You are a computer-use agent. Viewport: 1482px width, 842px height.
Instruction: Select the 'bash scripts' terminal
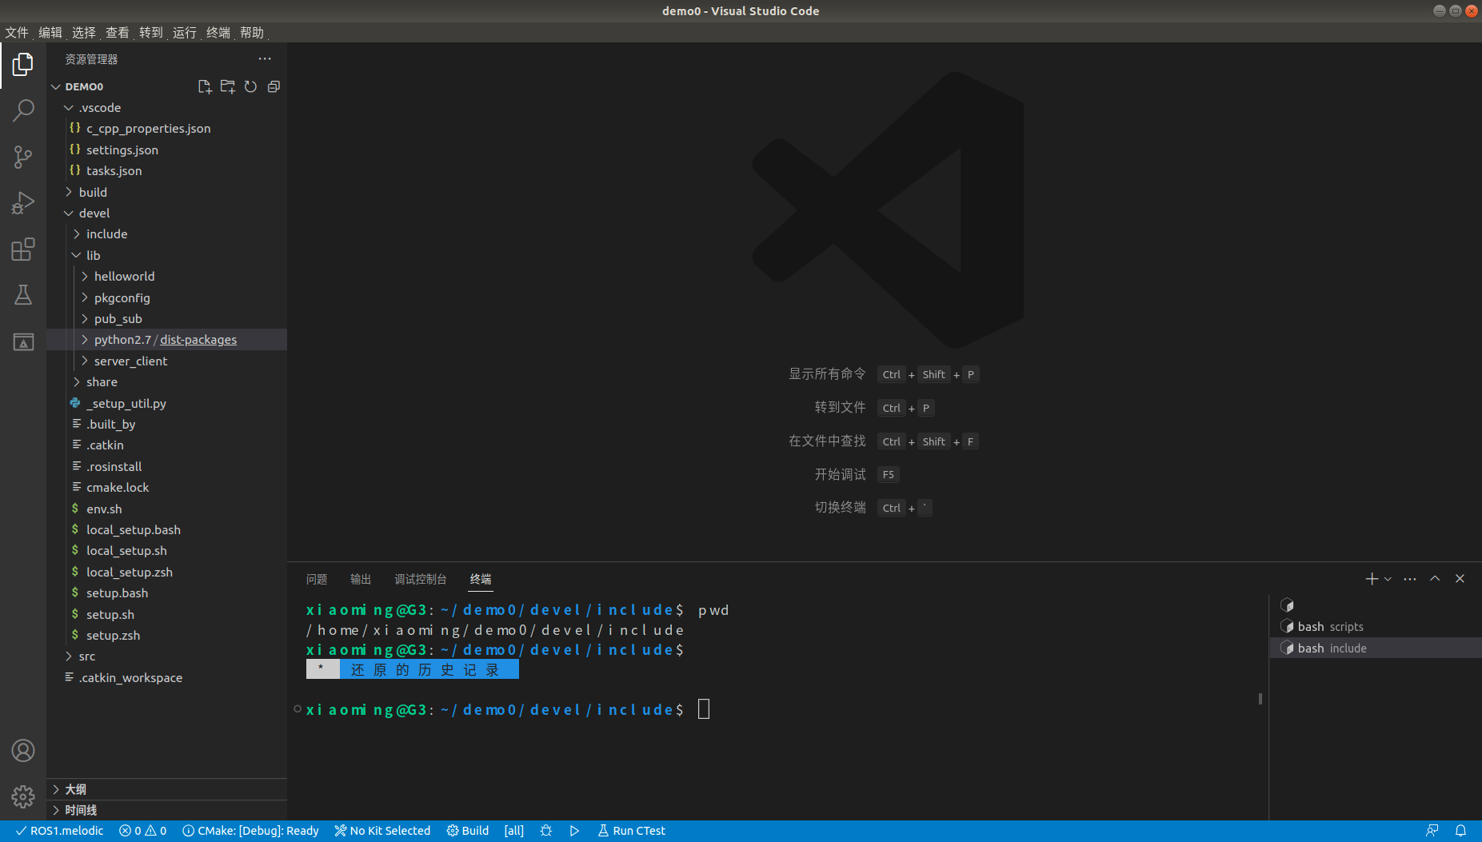tap(1375, 626)
